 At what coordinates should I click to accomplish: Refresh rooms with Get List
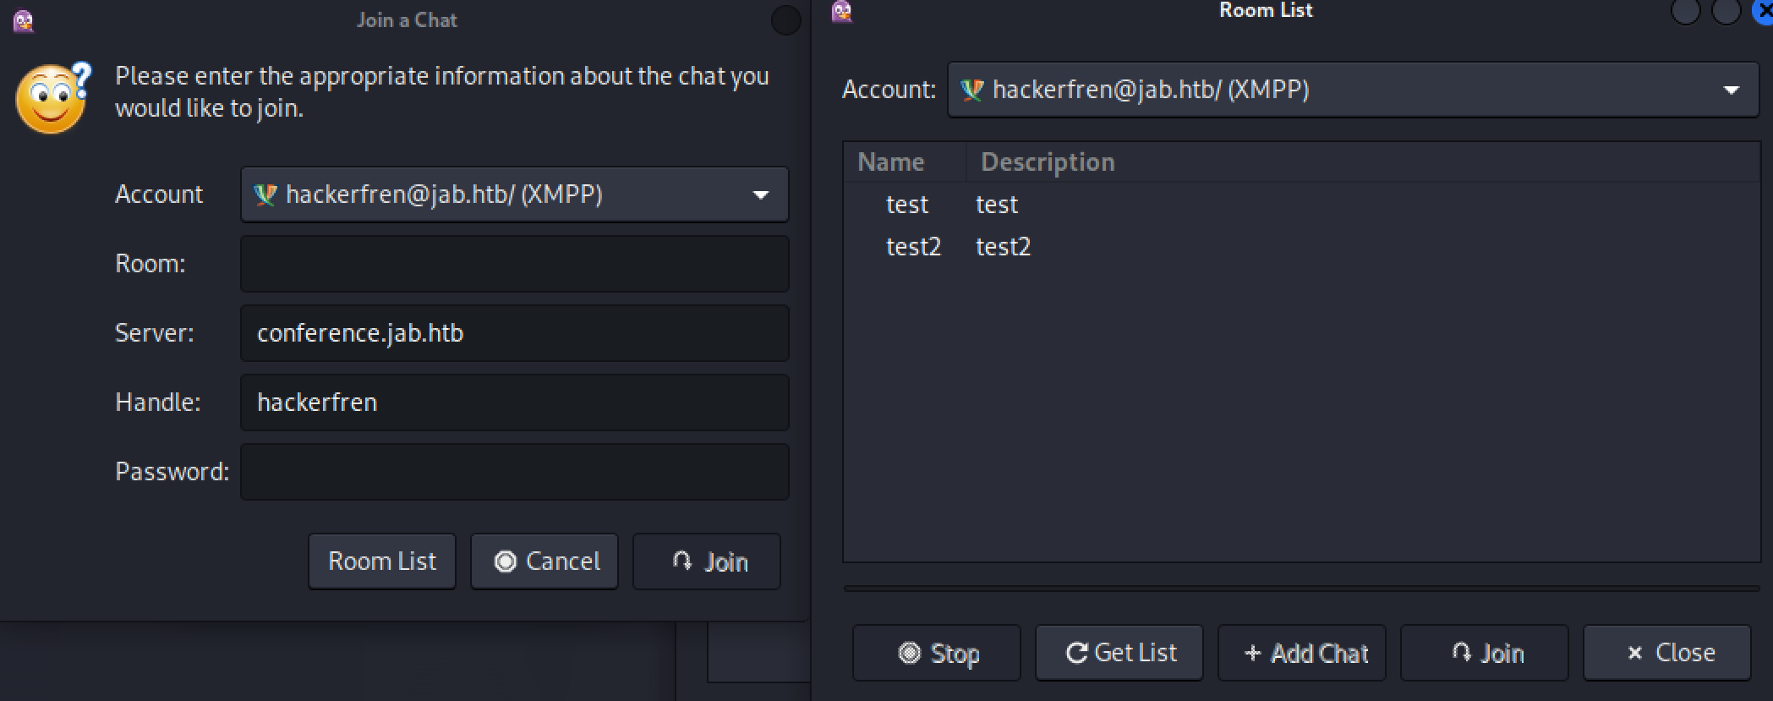point(1119,653)
